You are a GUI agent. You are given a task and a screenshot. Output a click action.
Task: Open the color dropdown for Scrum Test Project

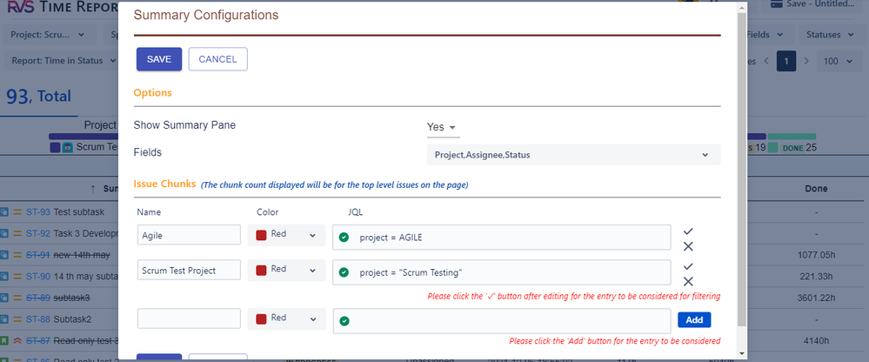(x=286, y=270)
